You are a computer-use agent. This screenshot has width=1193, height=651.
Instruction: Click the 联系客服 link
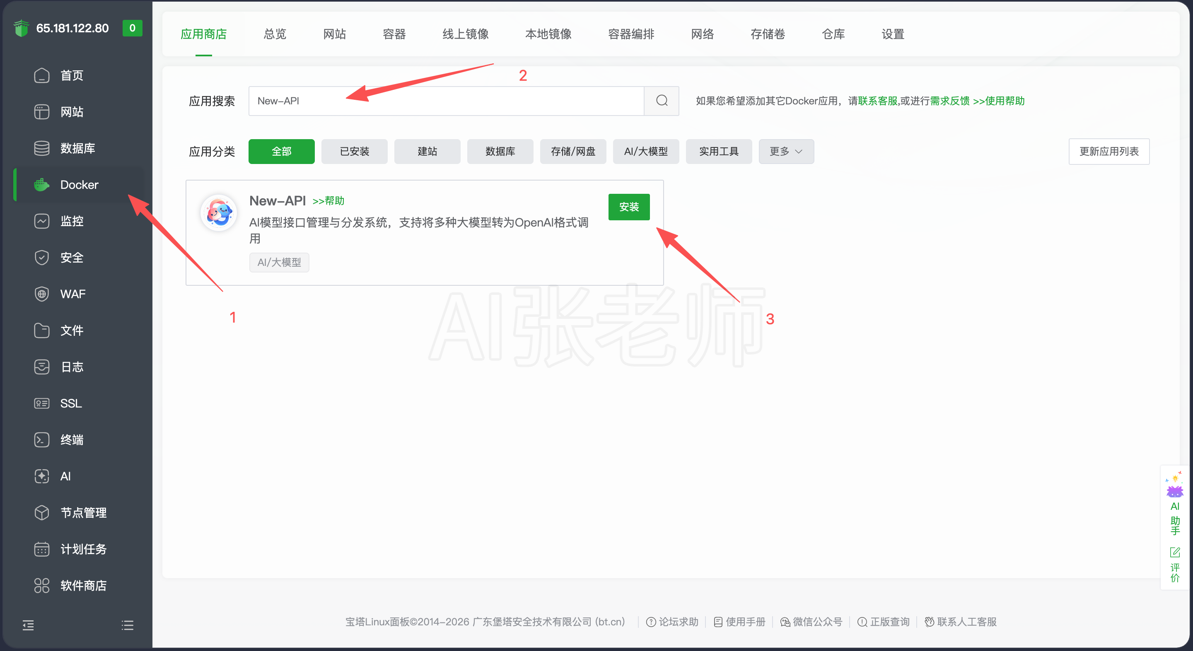pos(878,101)
